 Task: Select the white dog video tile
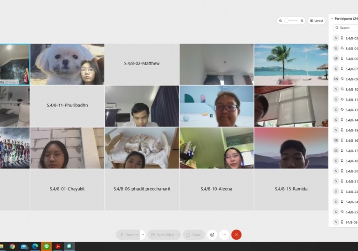67,64
